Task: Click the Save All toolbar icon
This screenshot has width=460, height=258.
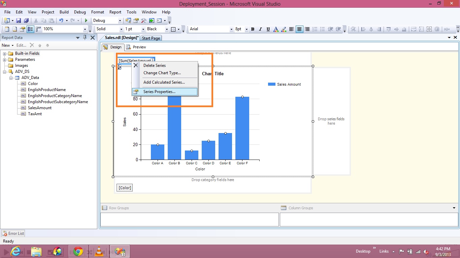Action: 26,20
